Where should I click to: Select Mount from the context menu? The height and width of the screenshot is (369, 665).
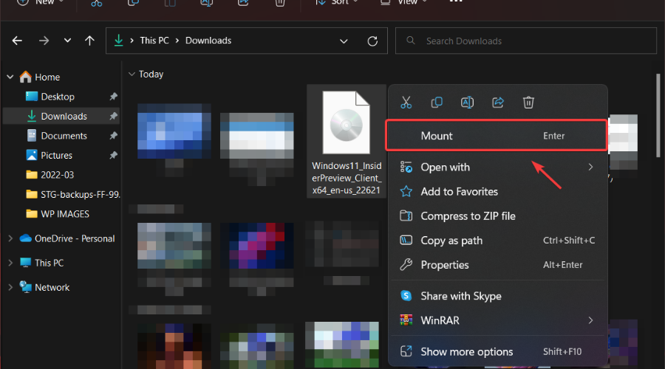[x=497, y=136]
